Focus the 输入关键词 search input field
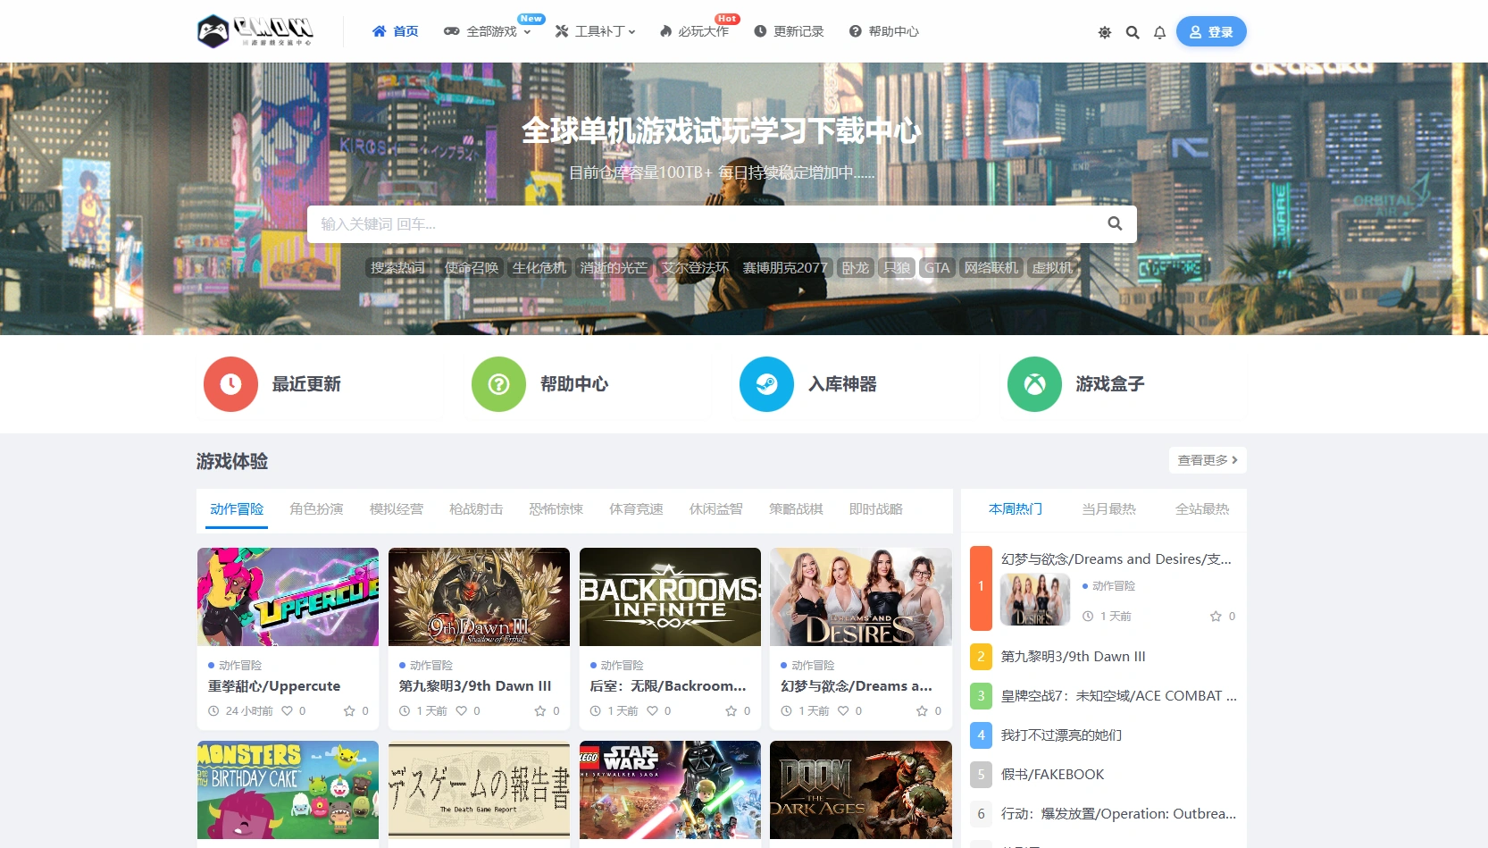This screenshot has height=848, width=1488. tap(701, 224)
